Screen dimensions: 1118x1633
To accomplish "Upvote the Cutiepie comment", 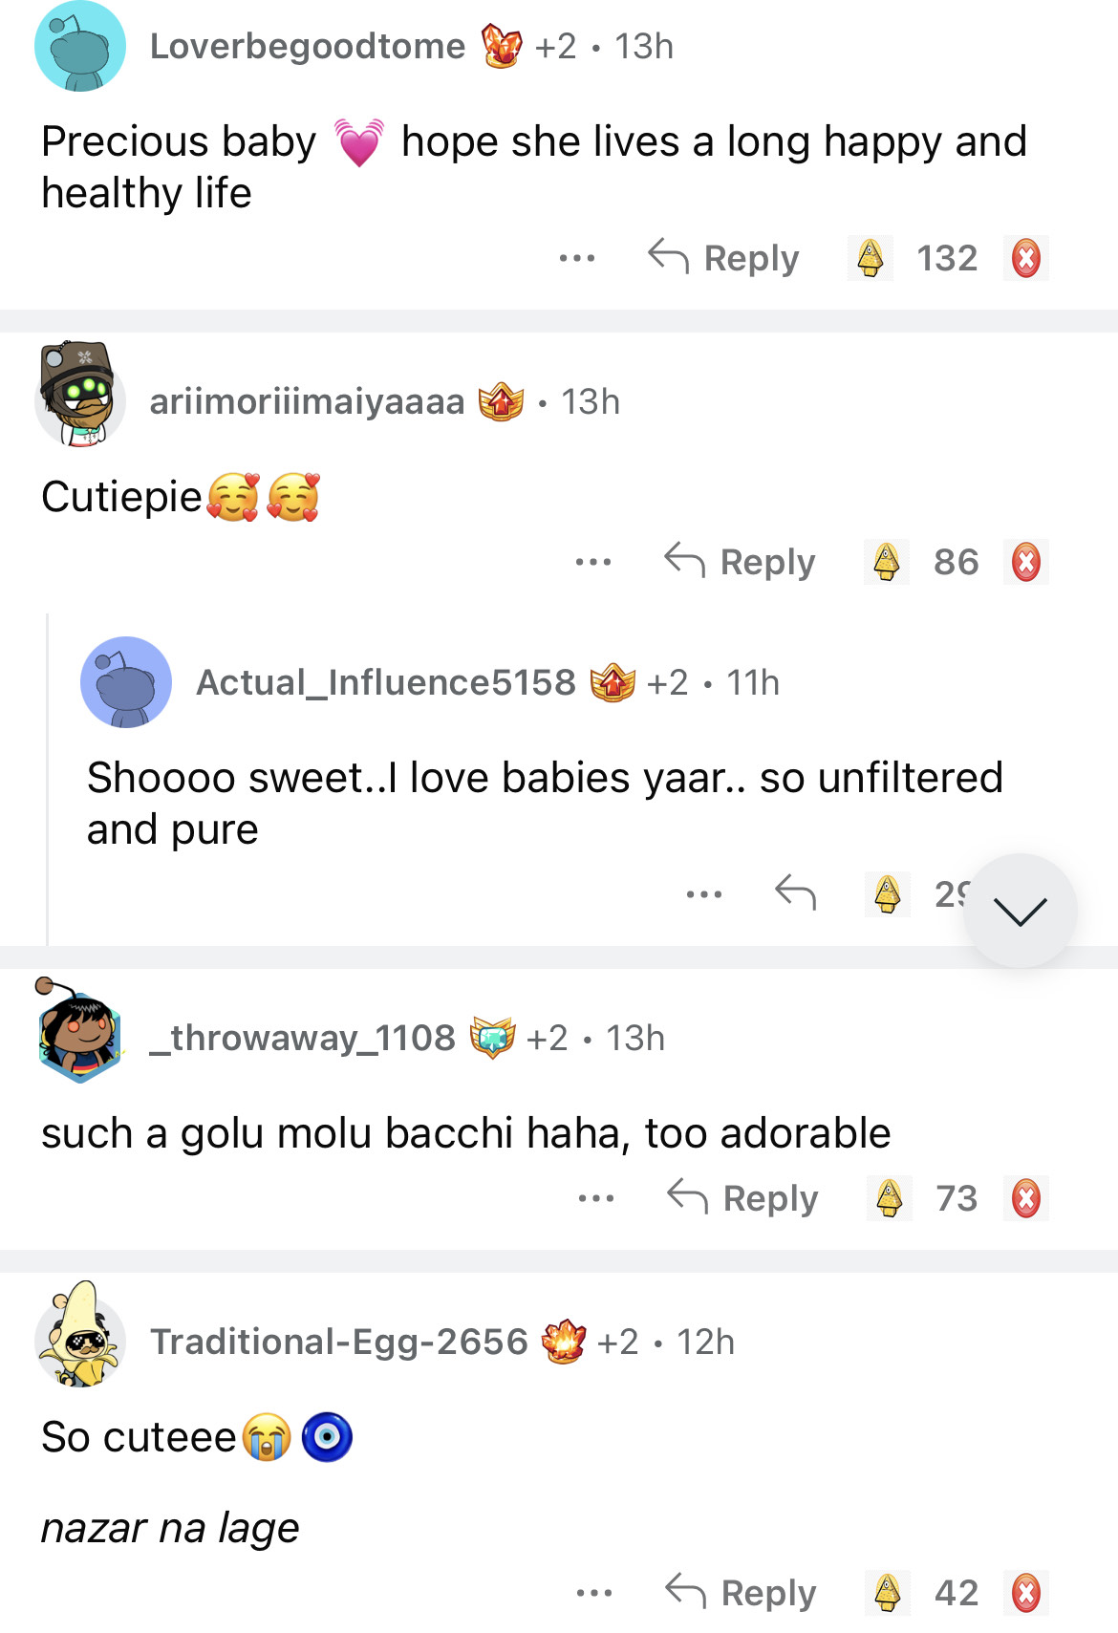I will (x=886, y=562).
